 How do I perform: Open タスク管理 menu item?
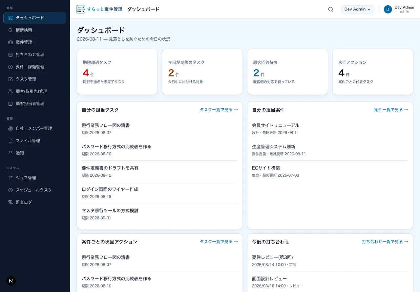coord(35,79)
